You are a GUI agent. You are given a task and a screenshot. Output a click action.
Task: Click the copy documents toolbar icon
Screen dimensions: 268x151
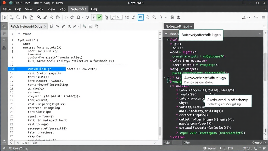(58, 18)
